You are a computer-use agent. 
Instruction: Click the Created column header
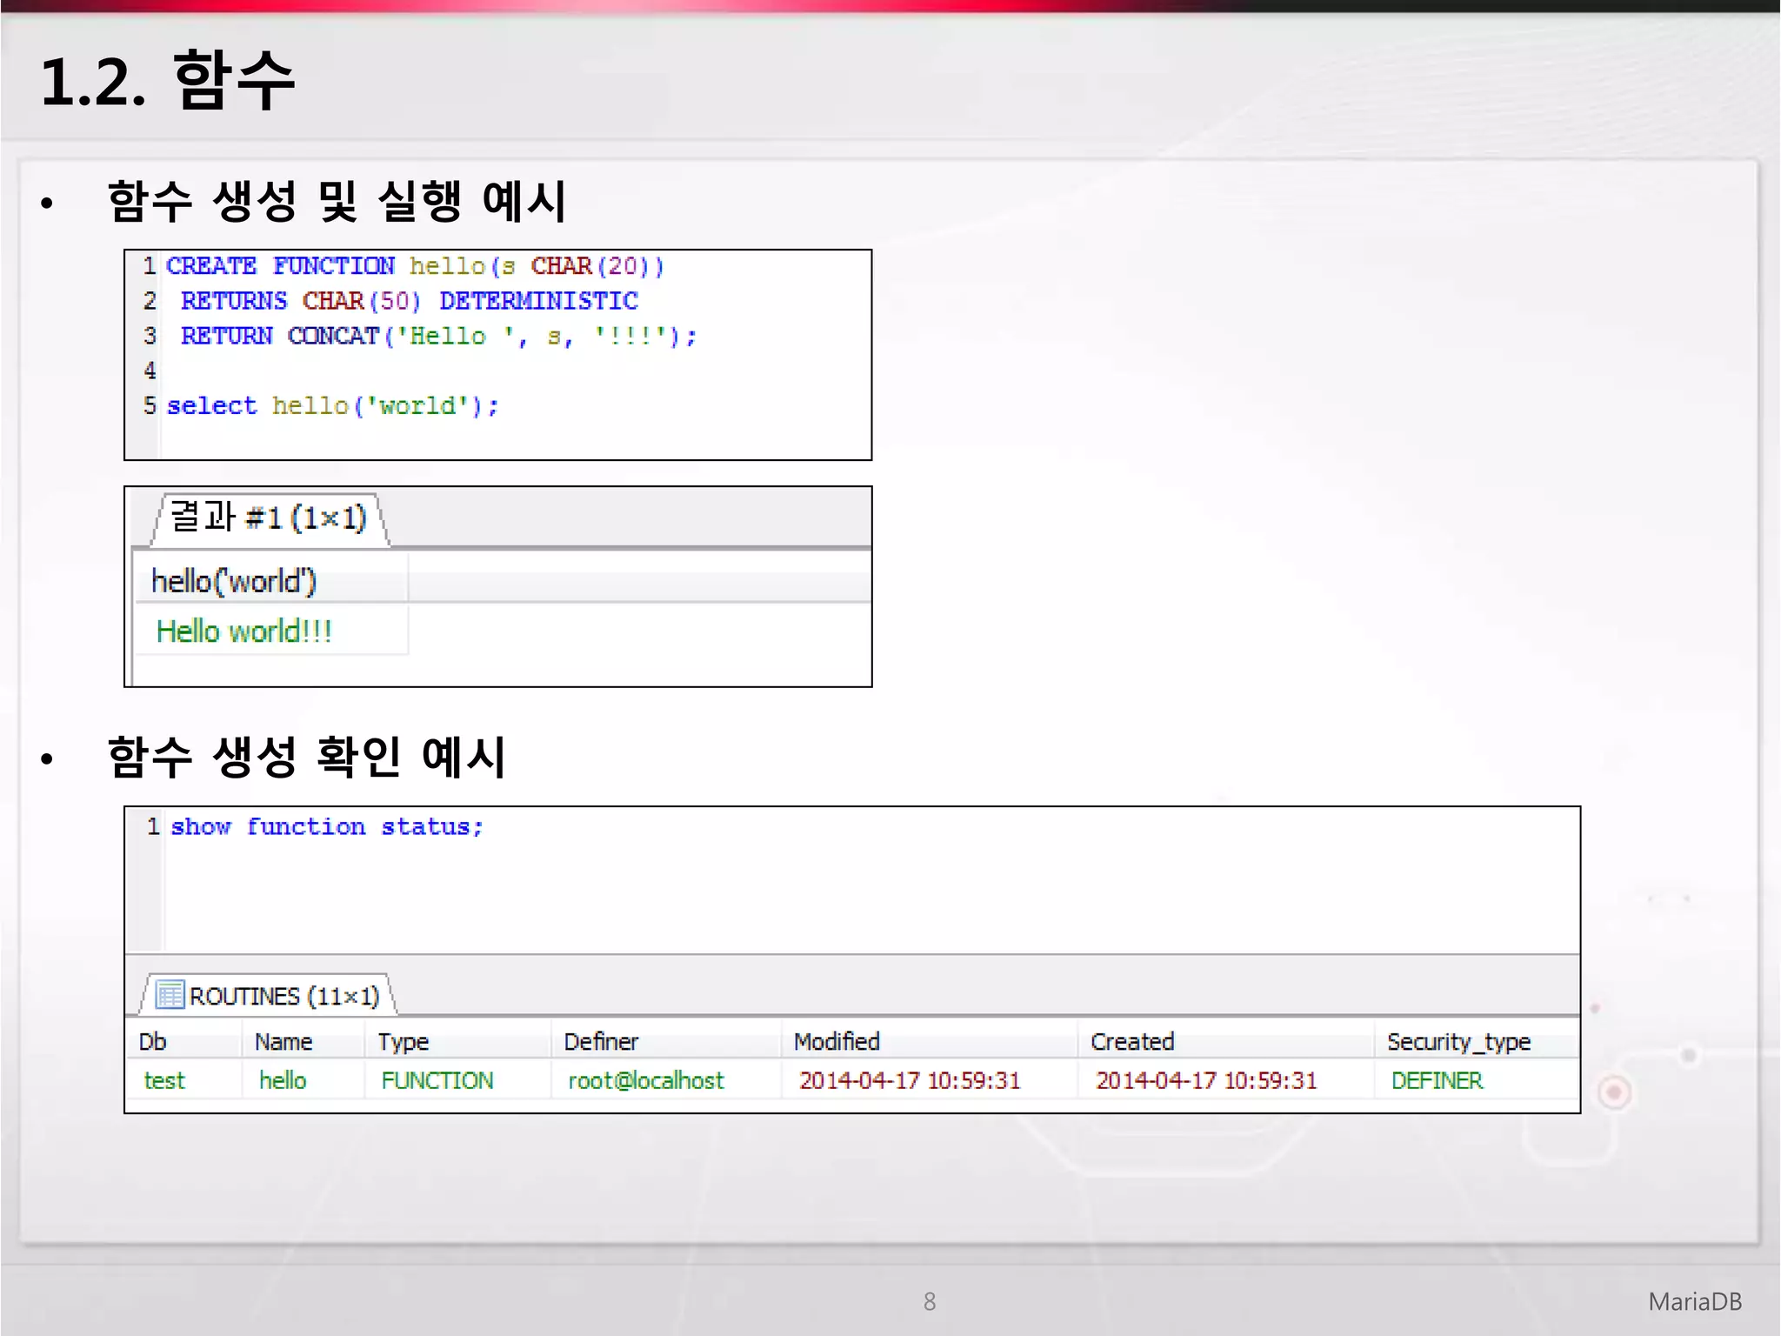coord(1226,1041)
